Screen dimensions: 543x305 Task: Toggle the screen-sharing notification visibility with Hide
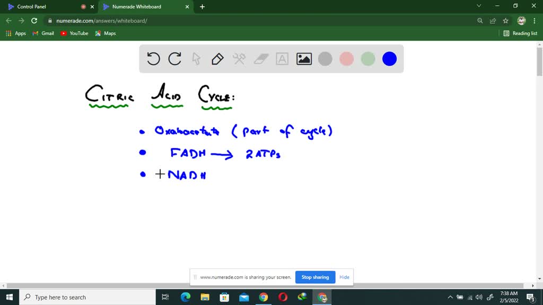click(344, 277)
